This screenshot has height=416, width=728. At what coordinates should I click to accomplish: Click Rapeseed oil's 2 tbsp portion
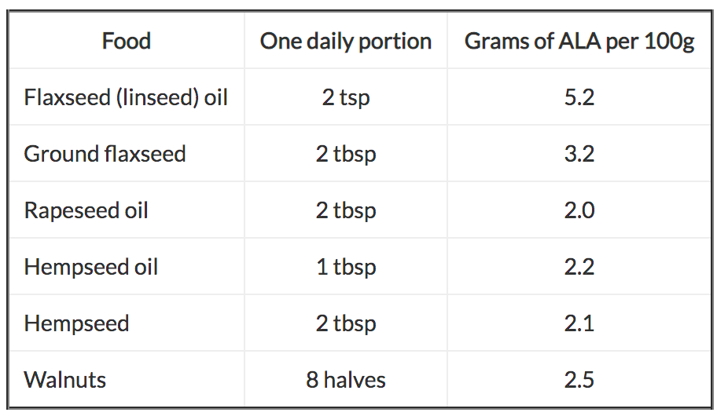point(346,210)
